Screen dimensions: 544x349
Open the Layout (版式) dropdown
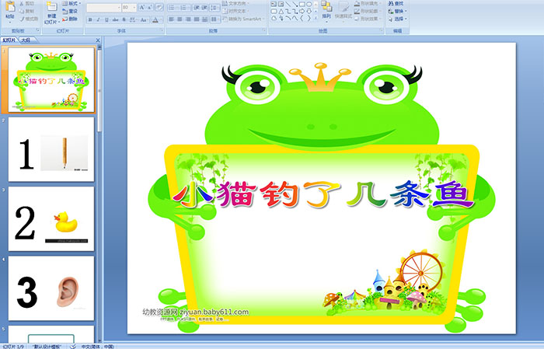point(71,3)
